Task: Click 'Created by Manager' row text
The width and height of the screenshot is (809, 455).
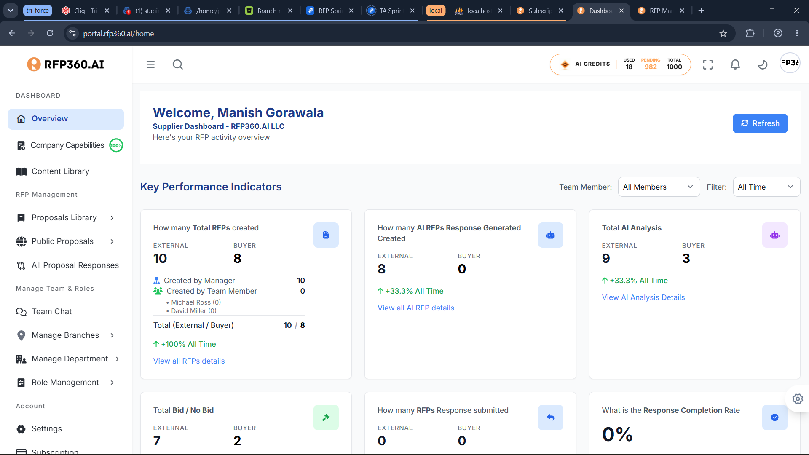Action: click(199, 281)
